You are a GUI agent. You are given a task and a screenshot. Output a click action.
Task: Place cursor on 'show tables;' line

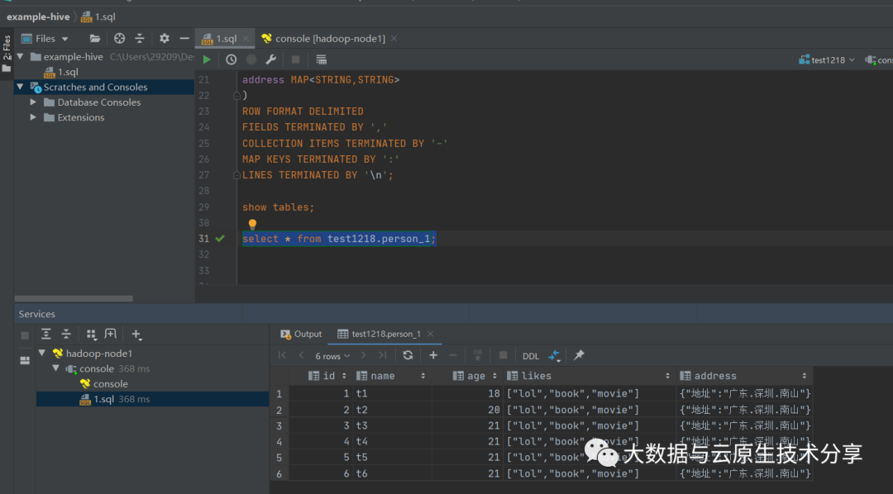[278, 207]
